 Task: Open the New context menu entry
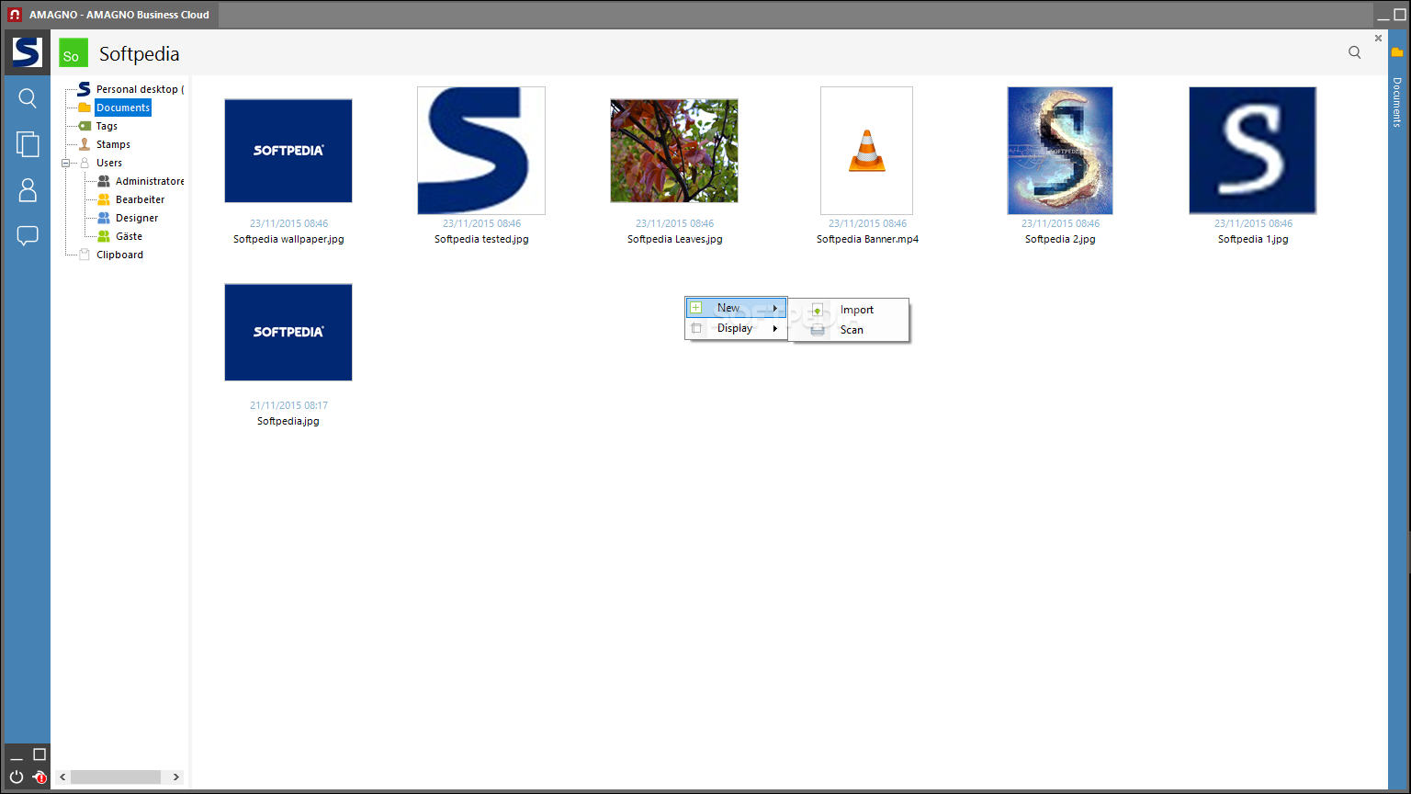(x=736, y=308)
